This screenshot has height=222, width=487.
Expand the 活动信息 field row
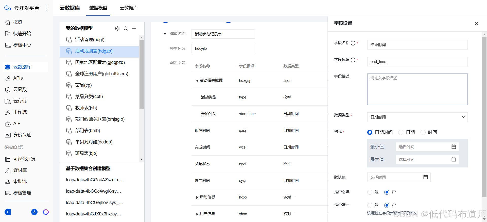[x=197, y=197]
